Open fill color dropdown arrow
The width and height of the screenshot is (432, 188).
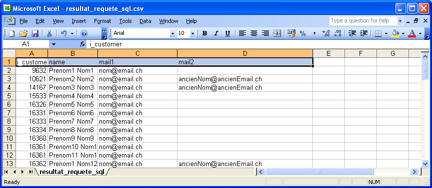point(403,33)
